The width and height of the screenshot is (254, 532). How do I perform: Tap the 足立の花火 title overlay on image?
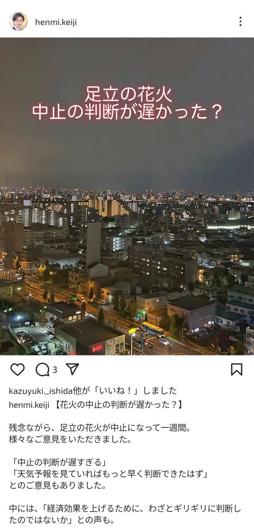[x=128, y=94]
